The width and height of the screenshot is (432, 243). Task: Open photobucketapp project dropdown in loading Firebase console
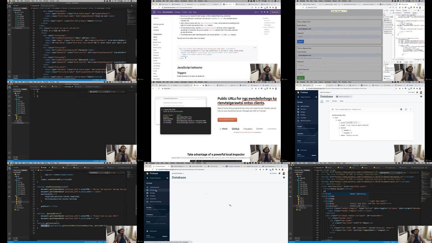click(178, 174)
